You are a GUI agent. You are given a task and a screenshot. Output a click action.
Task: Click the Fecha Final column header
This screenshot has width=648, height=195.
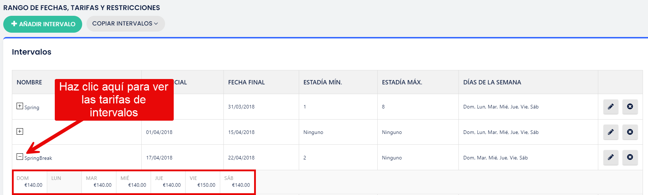coord(247,82)
